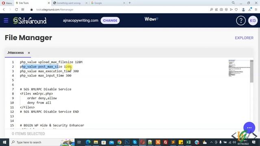Viewport: 260px width, 146px height.
Task: Open Mail app from taskbar
Action: pos(111,142)
